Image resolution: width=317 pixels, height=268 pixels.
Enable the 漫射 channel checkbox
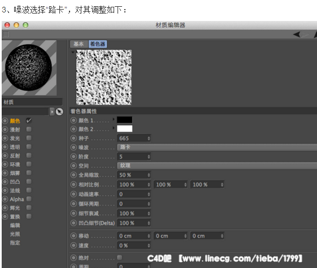(x=29, y=129)
